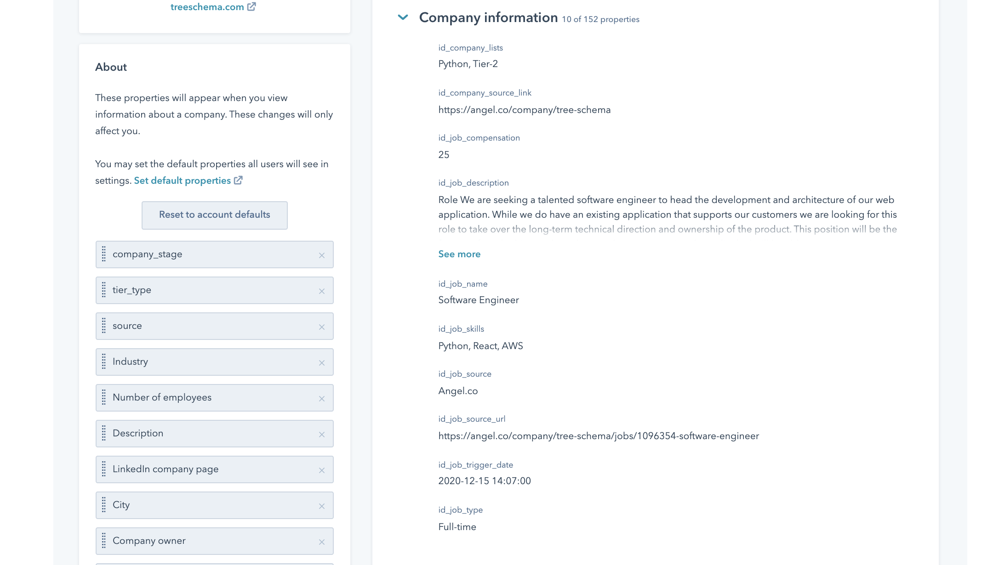The height and width of the screenshot is (565, 1005).
Task: Remove tier_type from displayed properties
Action: pos(322,291)
